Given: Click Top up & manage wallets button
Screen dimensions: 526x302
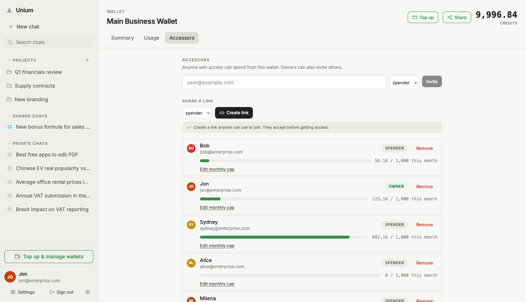Looking at the screenshot, I should pos(49,257).
